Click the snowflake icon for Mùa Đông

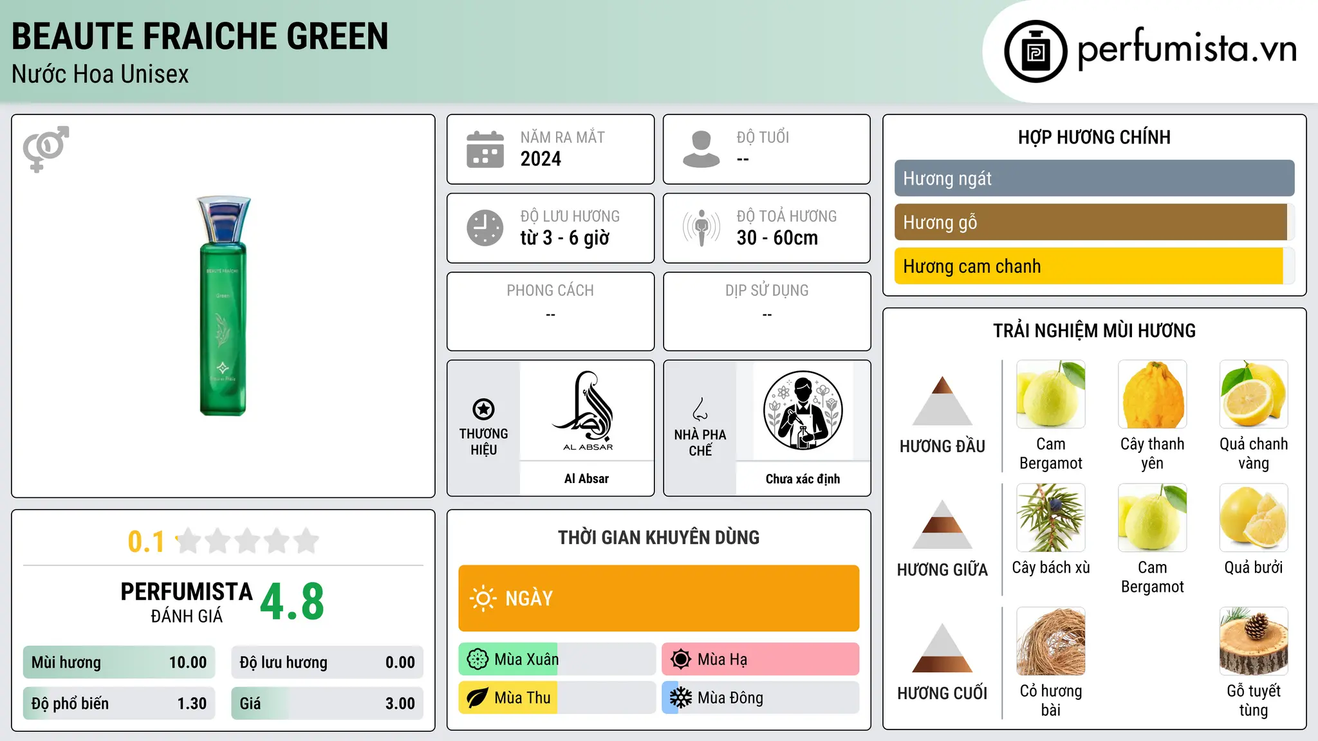[681, 698]
